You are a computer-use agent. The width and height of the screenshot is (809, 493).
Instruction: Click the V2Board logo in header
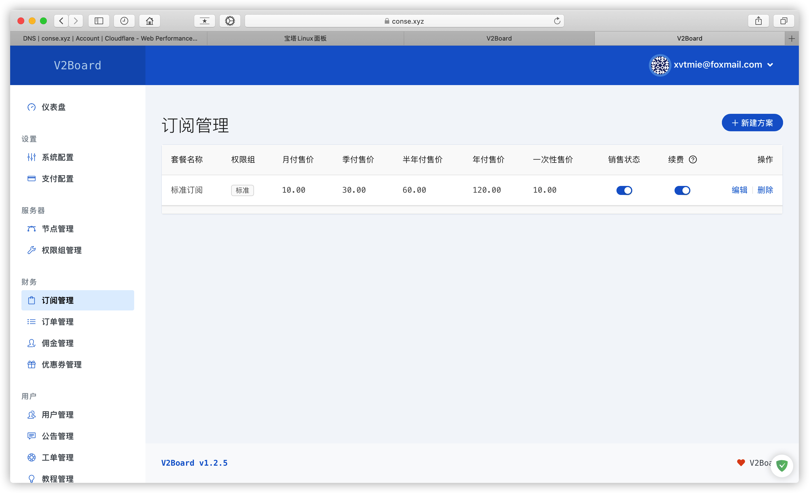[78, 65]
